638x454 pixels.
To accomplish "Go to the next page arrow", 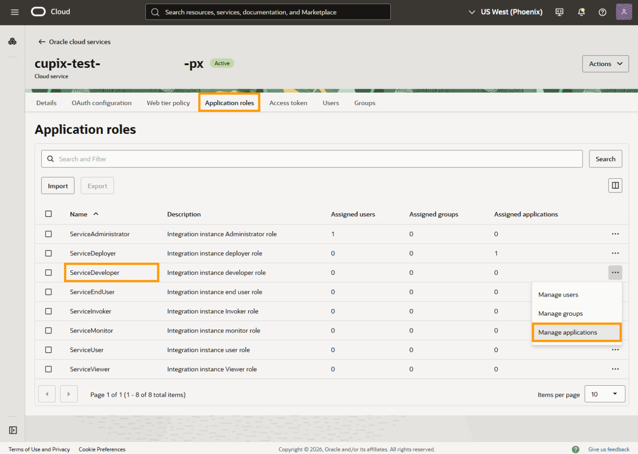I will coord(69,394).
